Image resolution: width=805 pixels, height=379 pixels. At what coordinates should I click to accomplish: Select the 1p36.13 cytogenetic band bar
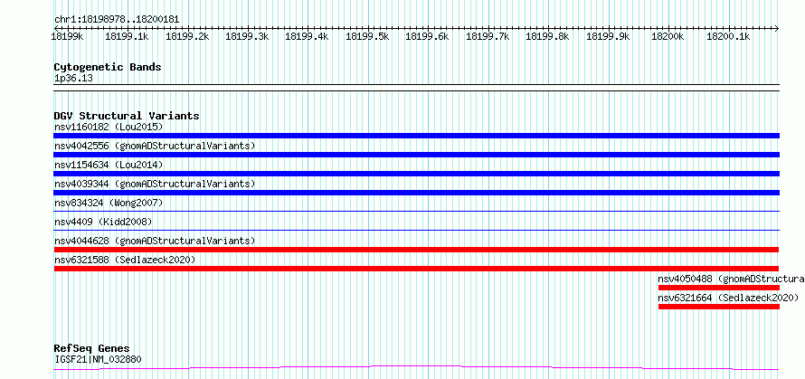click(416, 88)
